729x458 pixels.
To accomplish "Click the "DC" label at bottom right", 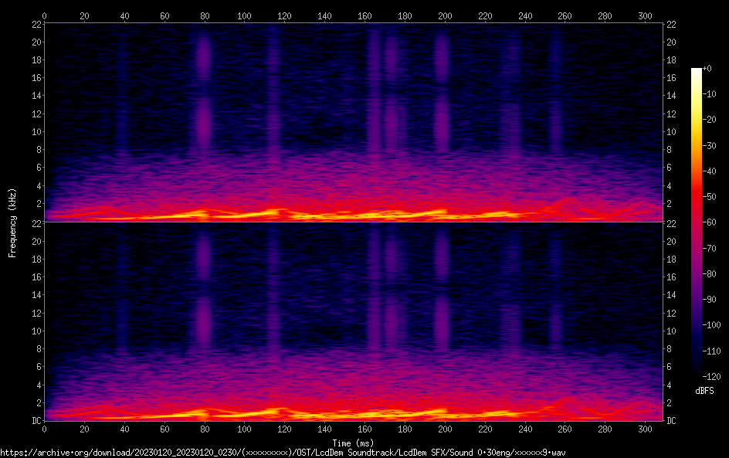I will (x=671, y=421).
